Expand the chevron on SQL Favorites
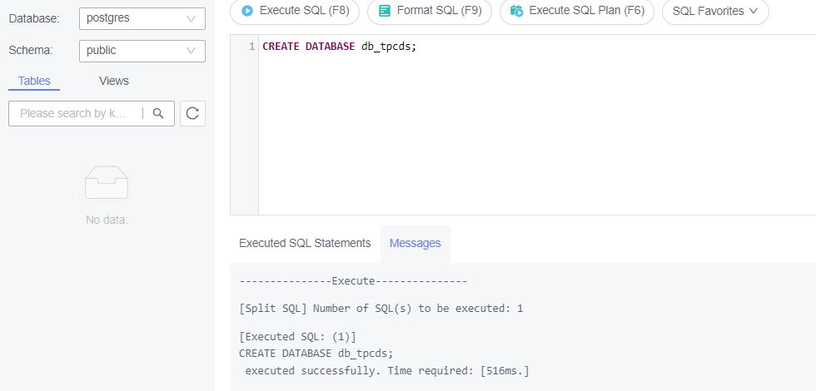816x391 pixels. coord(753,10)
